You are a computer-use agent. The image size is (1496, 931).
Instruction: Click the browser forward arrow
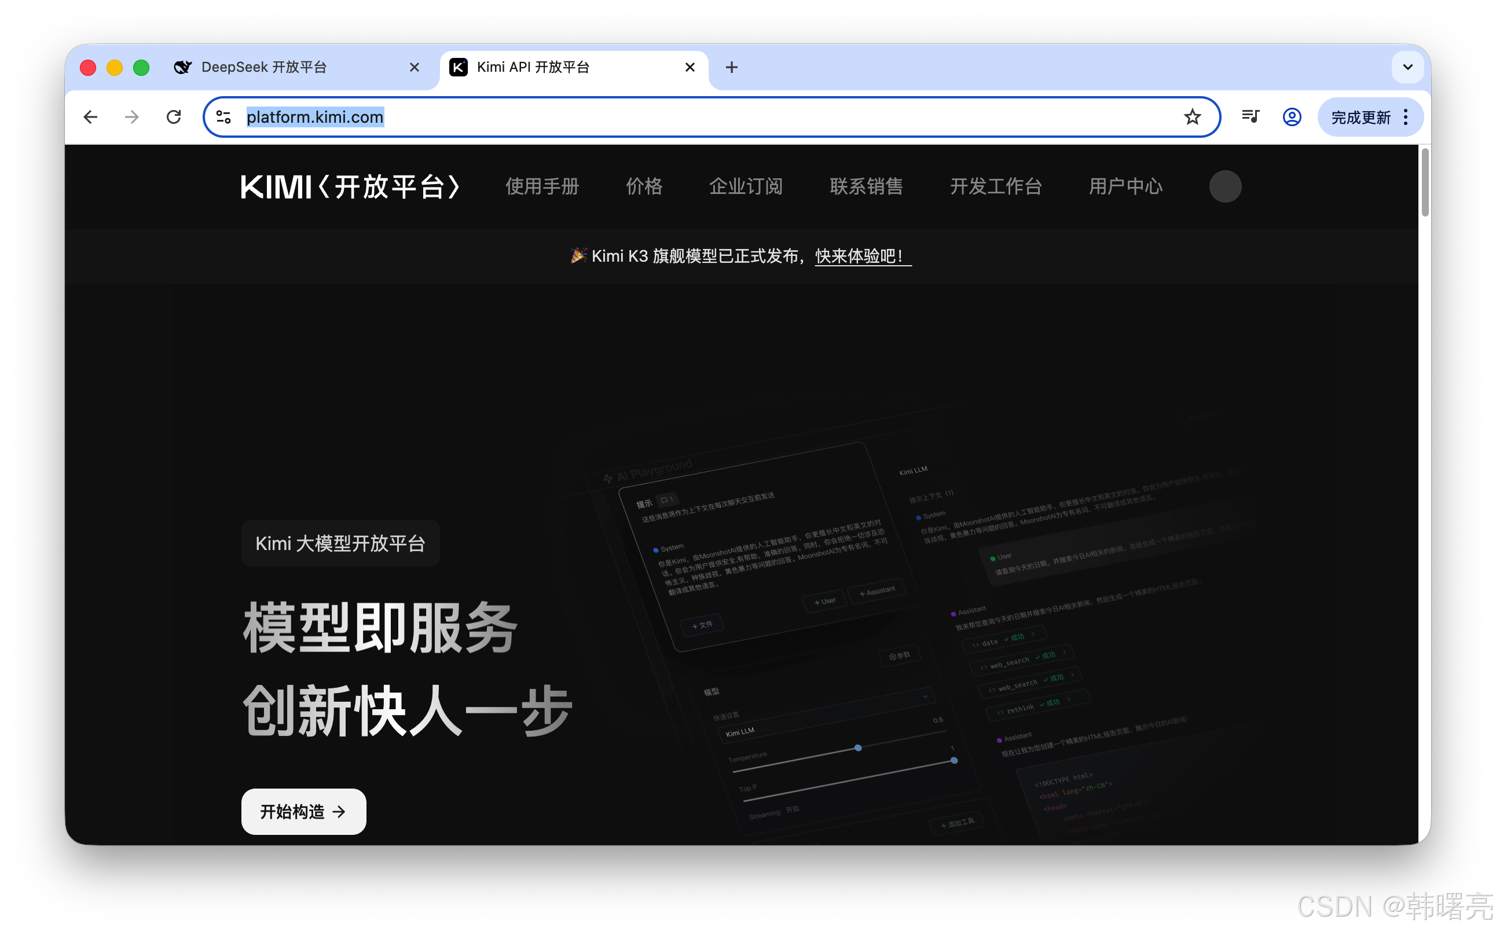pos(132,117)
